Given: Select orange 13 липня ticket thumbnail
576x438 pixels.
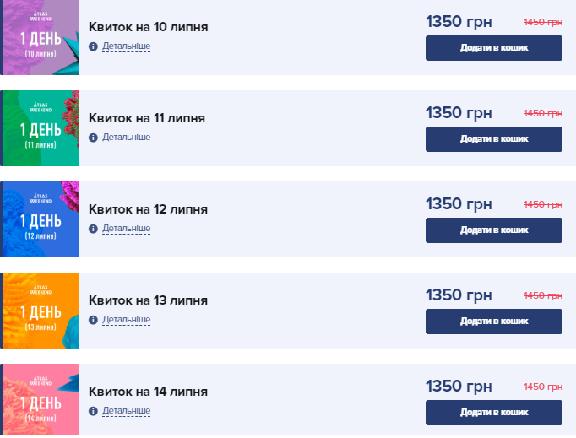Looking at the screenshot, I should (x=40, y=311).
